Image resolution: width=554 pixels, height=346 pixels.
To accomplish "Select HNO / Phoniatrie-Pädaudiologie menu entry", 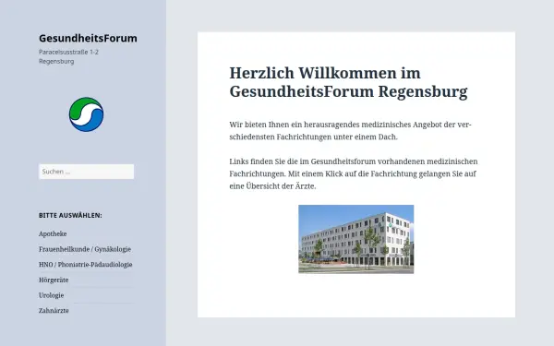I will 86,265.
